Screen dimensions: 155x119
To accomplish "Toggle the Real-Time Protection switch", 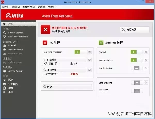I will 80,52.
